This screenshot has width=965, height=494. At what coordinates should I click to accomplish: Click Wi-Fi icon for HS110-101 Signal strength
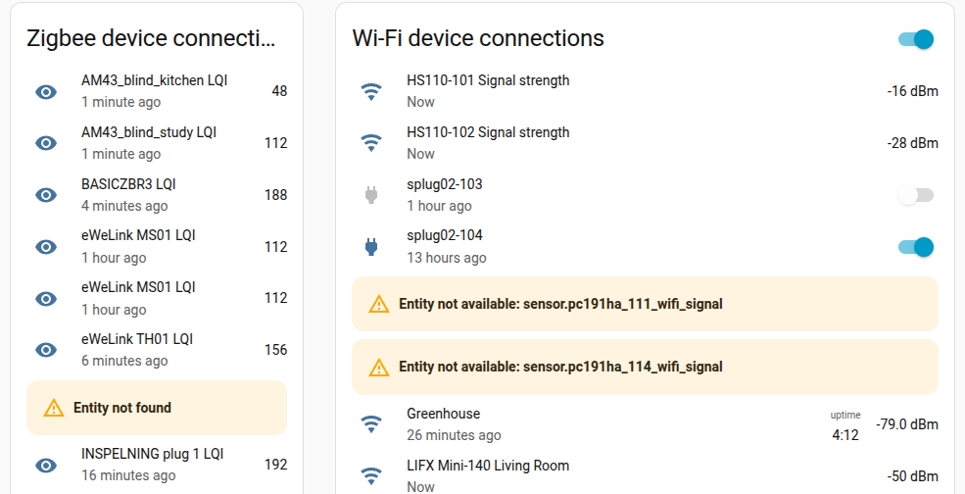pyautogui.click(x=371, y=91)
